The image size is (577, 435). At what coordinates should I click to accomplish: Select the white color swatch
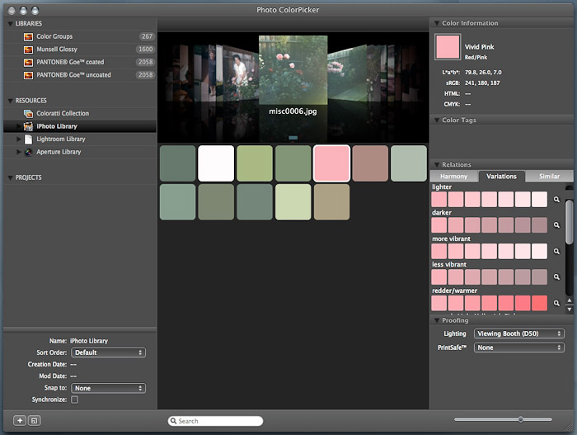click(x=217, y=163)
